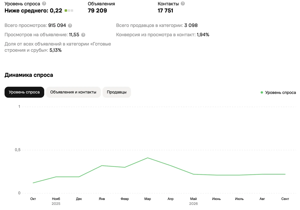Click views per listing value 11,55
300x210 pixels.
click(74, 35)
